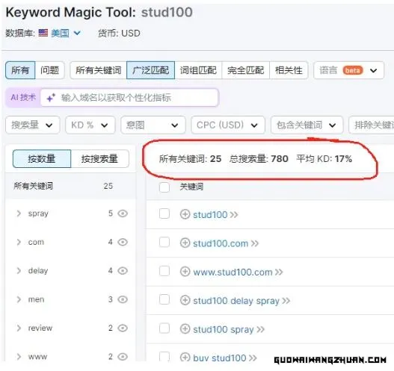Viewport: 394px width, 371px height.
Task: Select the 问题 tab
Action: (x=50, y=70)
